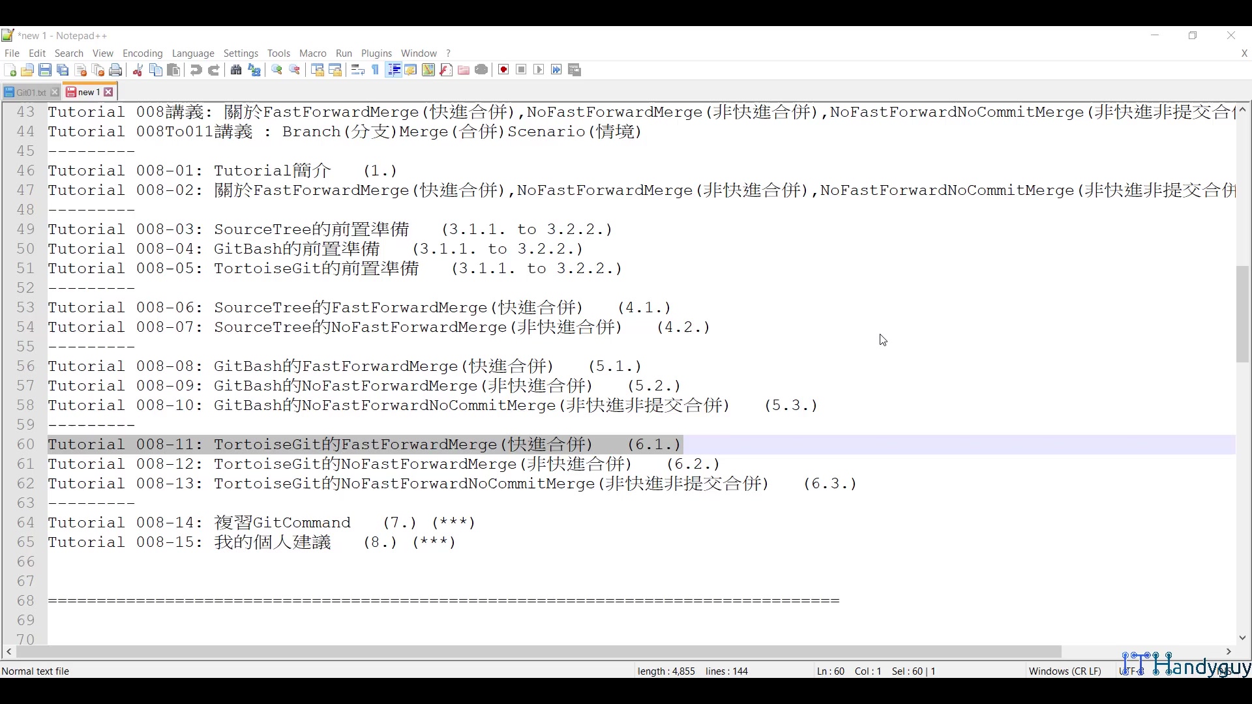
Task: Click the Save All toolbar icon
Action: click(x=63, y=70)
